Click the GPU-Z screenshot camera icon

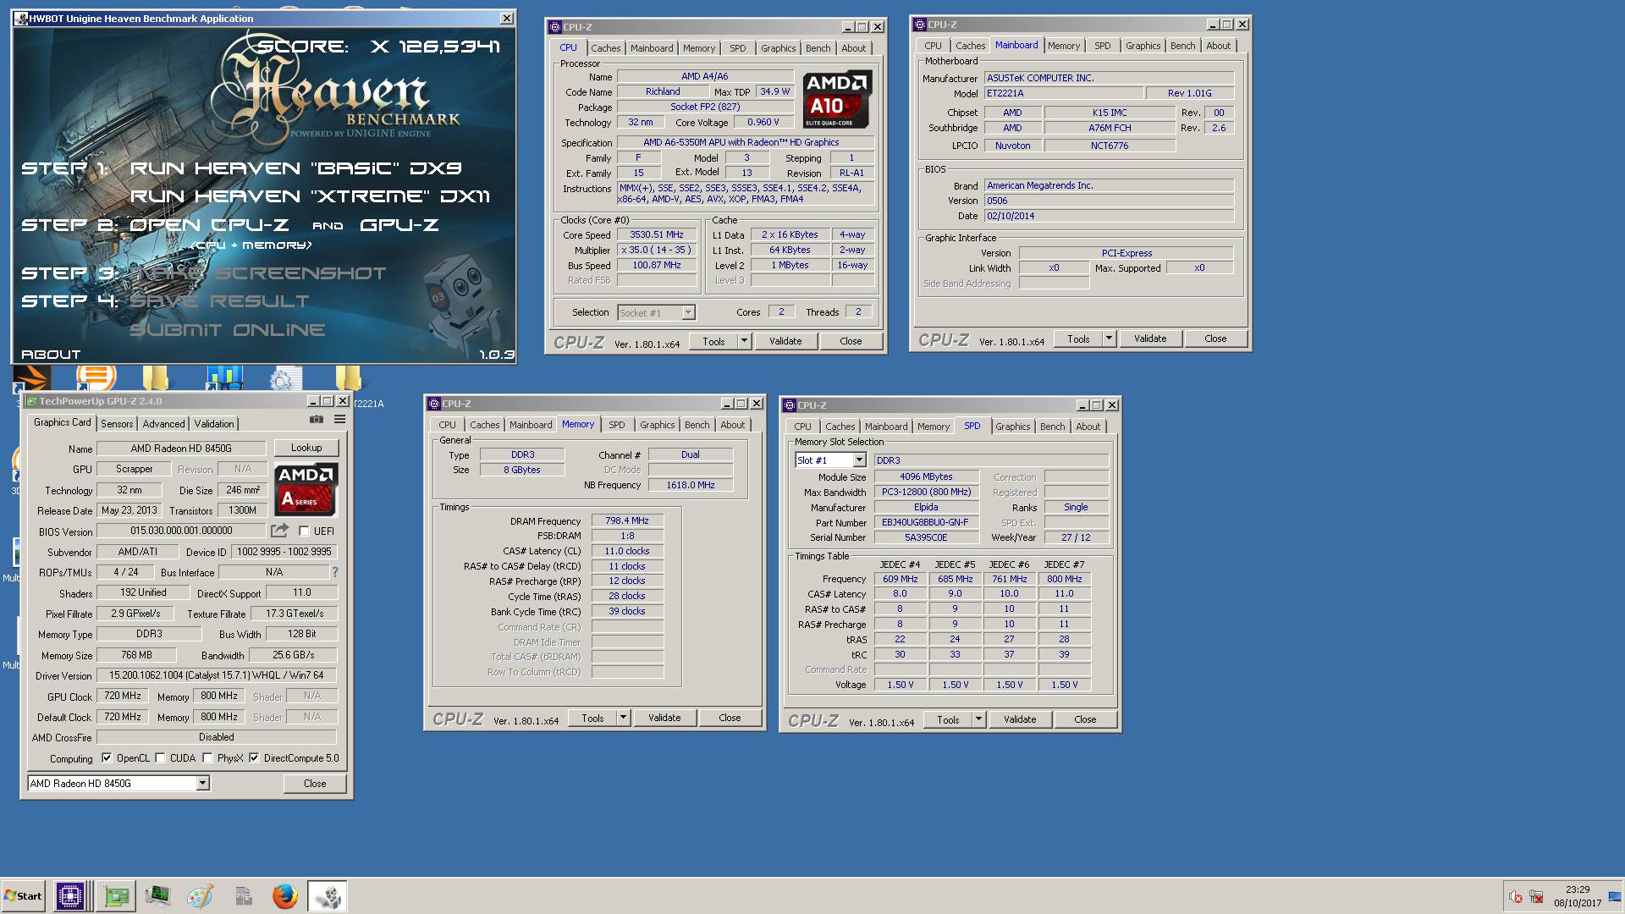[x=316, y=419]
